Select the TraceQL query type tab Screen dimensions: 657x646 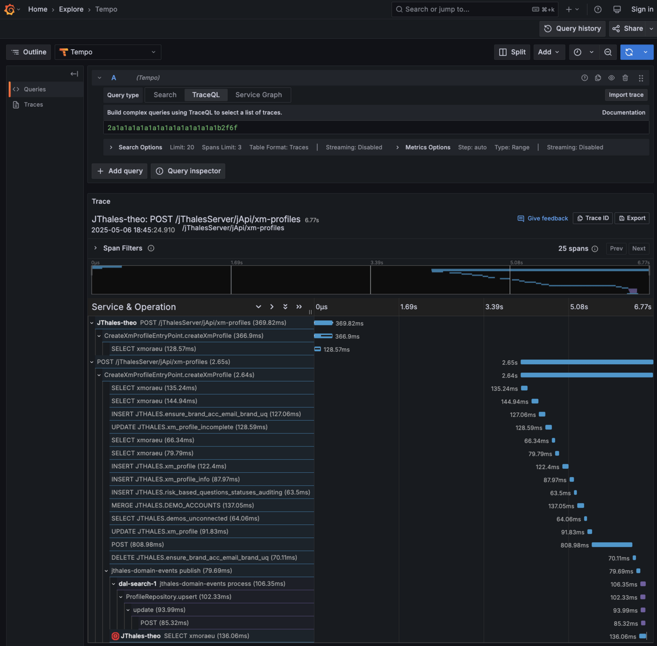coord(206,95)
